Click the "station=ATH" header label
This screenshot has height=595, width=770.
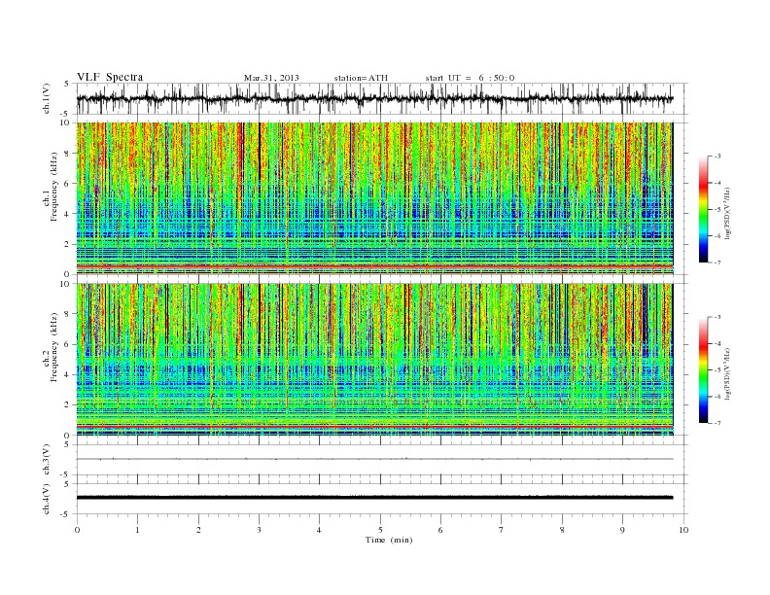coord(361,78)
